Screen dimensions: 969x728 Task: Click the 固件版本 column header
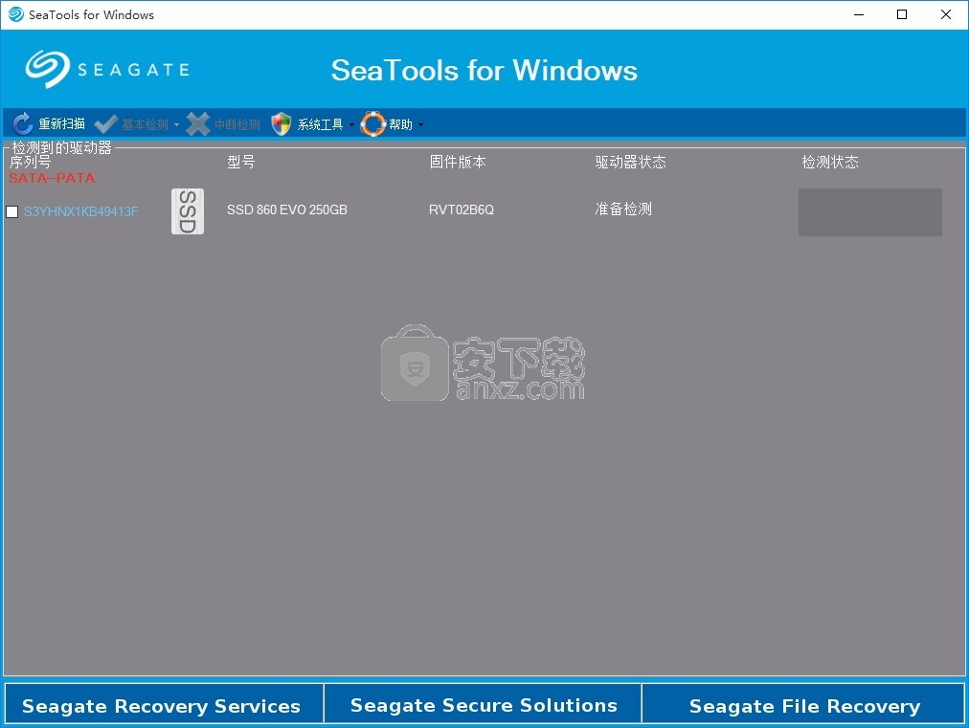458,162
